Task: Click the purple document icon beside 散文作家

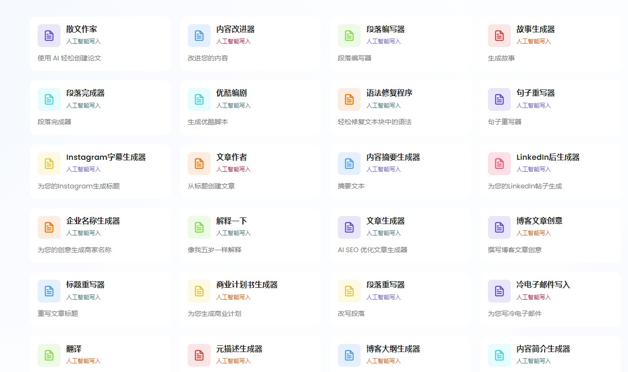Action: (x=49, y=36)
